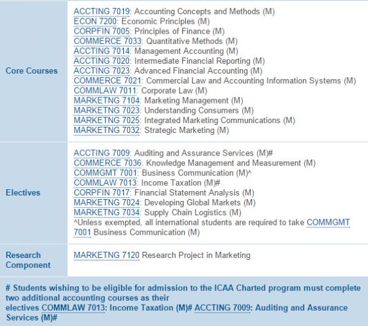The width and height of the screenshot is (368, 326).
Task: Click the ECON 7200 Economic Principles link
Action: [x=96, y=21]
